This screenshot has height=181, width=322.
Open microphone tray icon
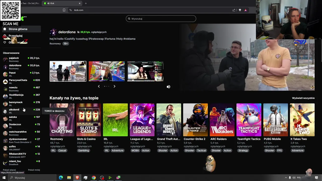(290, 178)
